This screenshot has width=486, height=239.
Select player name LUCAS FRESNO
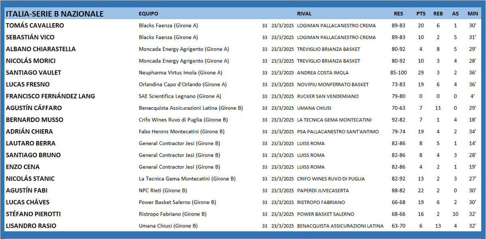28,84
